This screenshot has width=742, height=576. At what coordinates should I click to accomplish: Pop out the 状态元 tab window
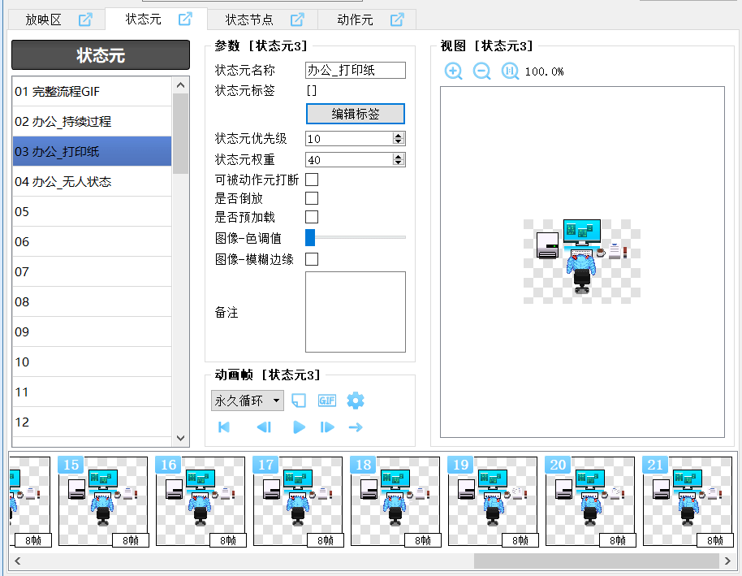point(185,19)
